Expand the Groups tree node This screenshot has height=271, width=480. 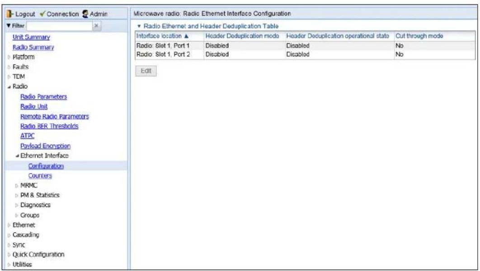[17, 216]
